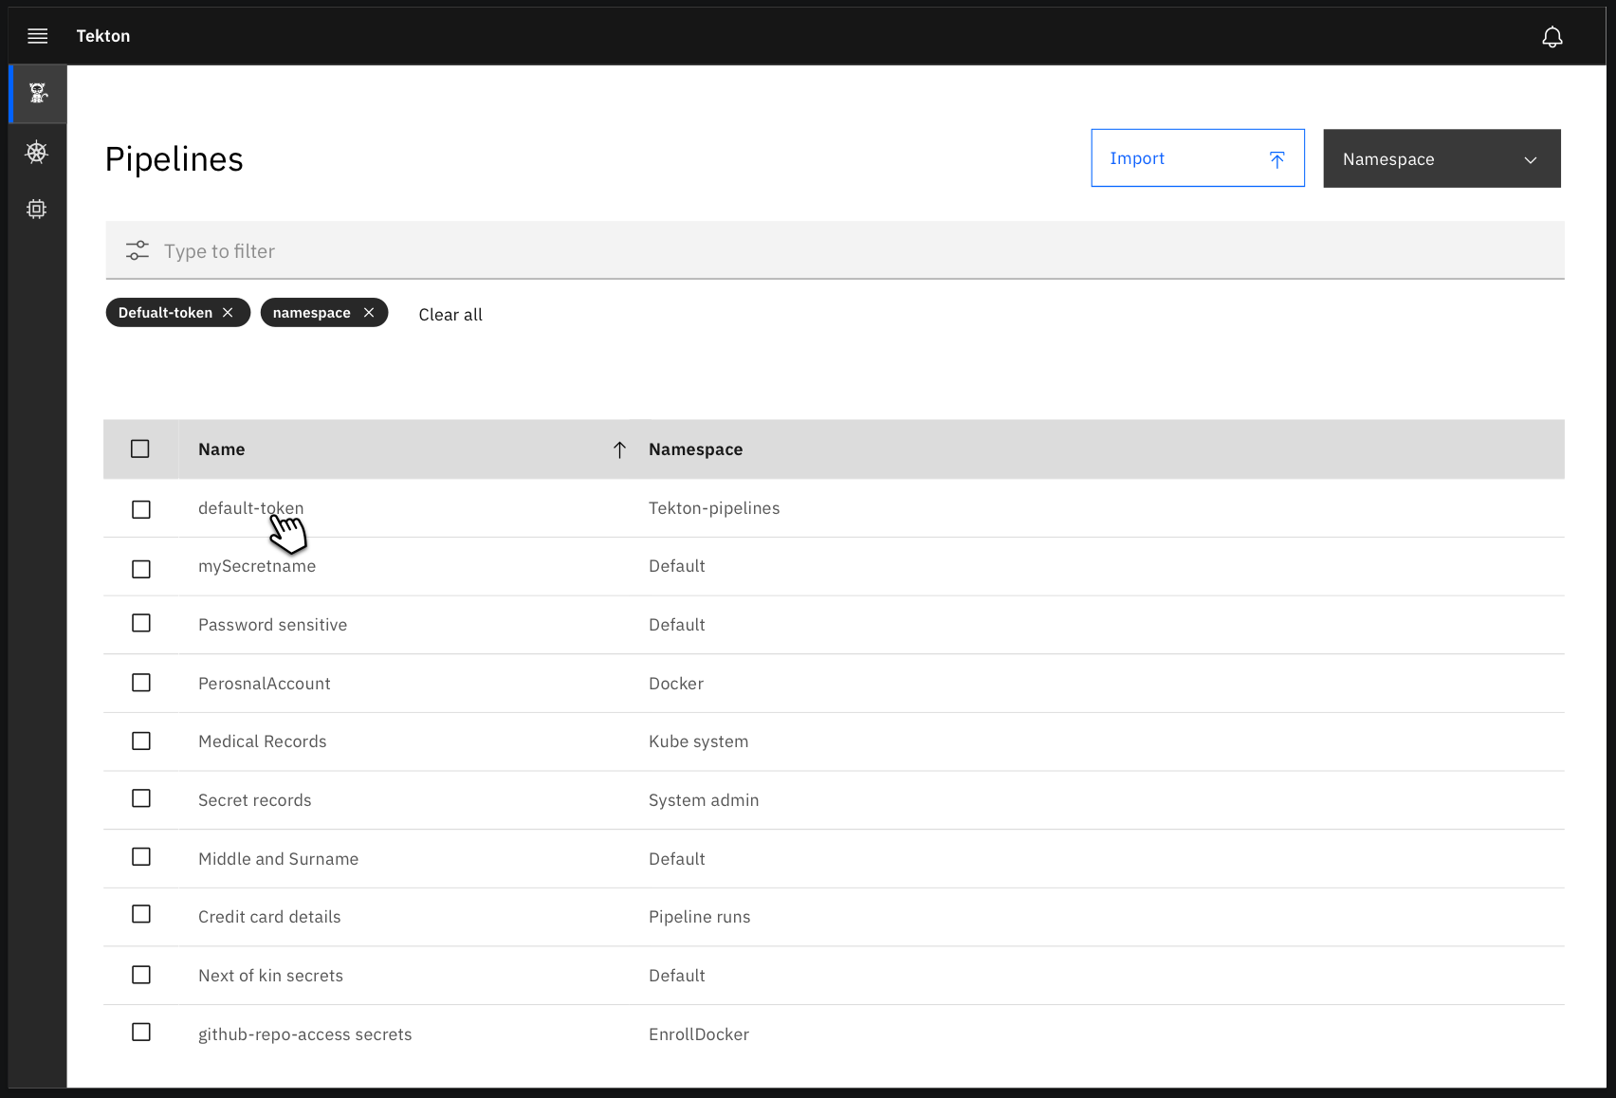Image resolution: width=1616 pixels, height=1098 pixels.
Task: Click the Namespace column header
Action: (x=695, y=449)
